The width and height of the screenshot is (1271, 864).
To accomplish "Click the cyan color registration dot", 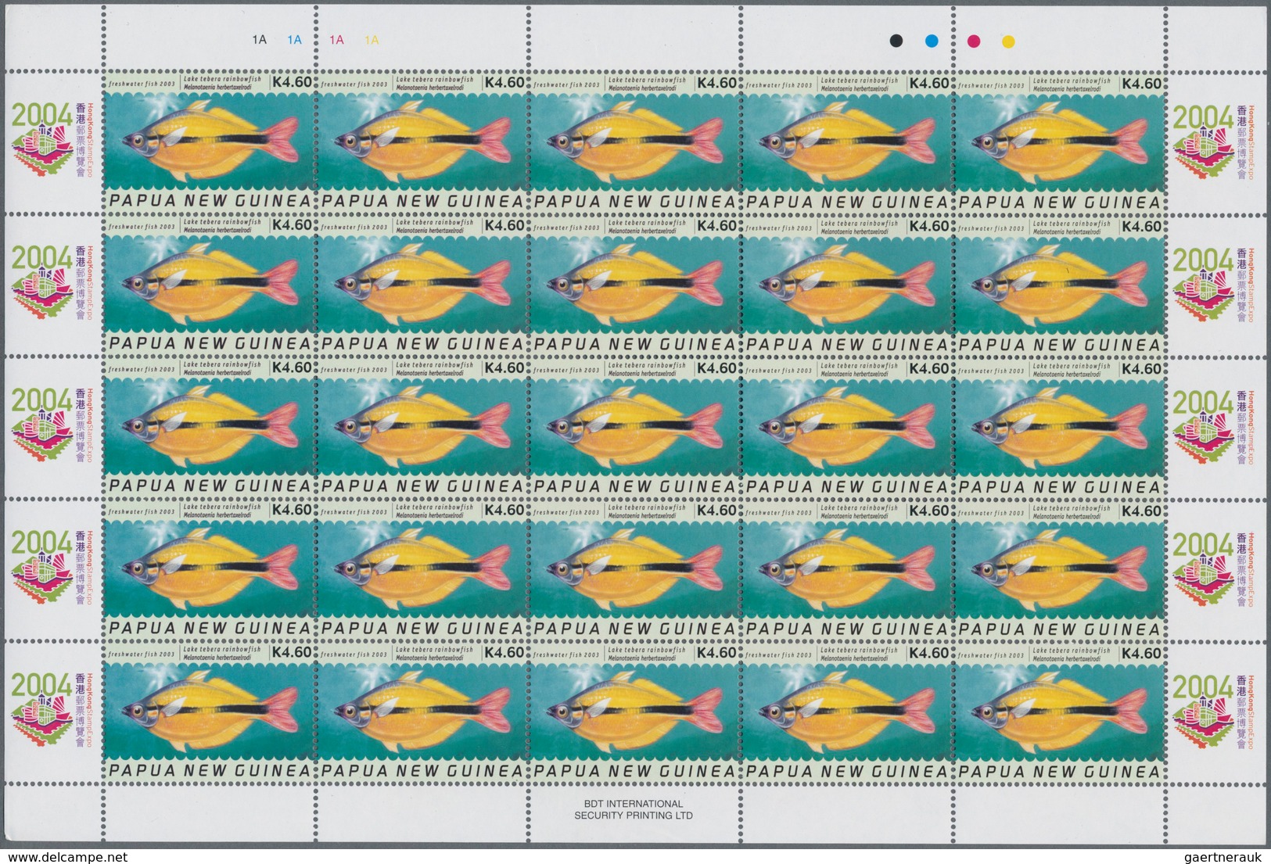I will [932, 41].
